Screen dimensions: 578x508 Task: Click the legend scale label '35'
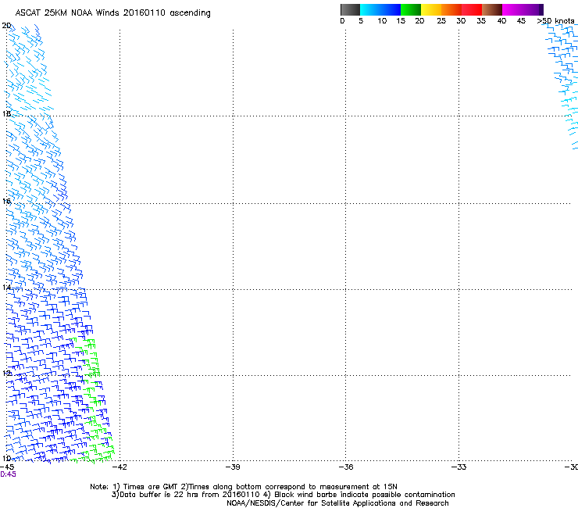coord(481,21)
